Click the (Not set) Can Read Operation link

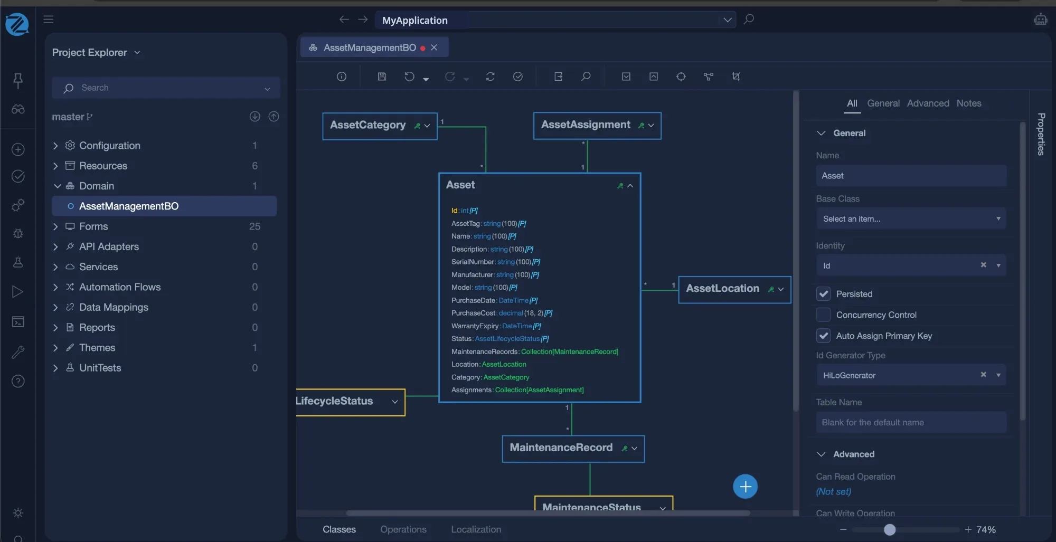pyautogui.click(x=833, y=491)
